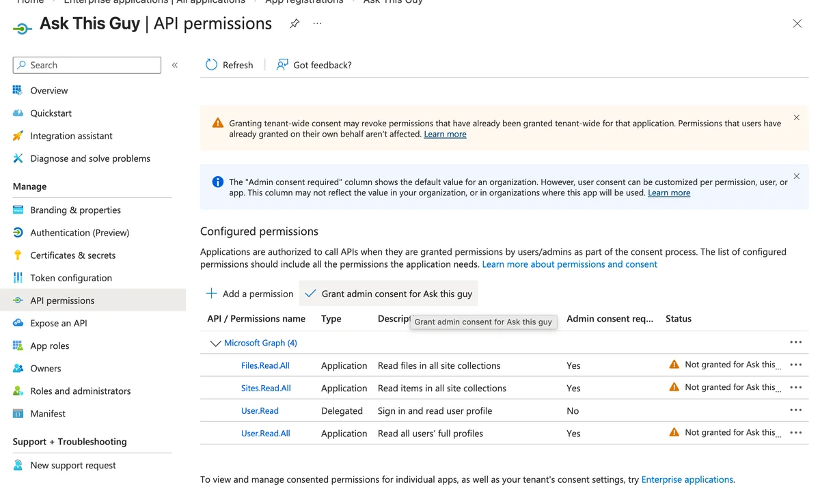Open the Got feedback icon

pyautogui.click(x=282, y=65)
